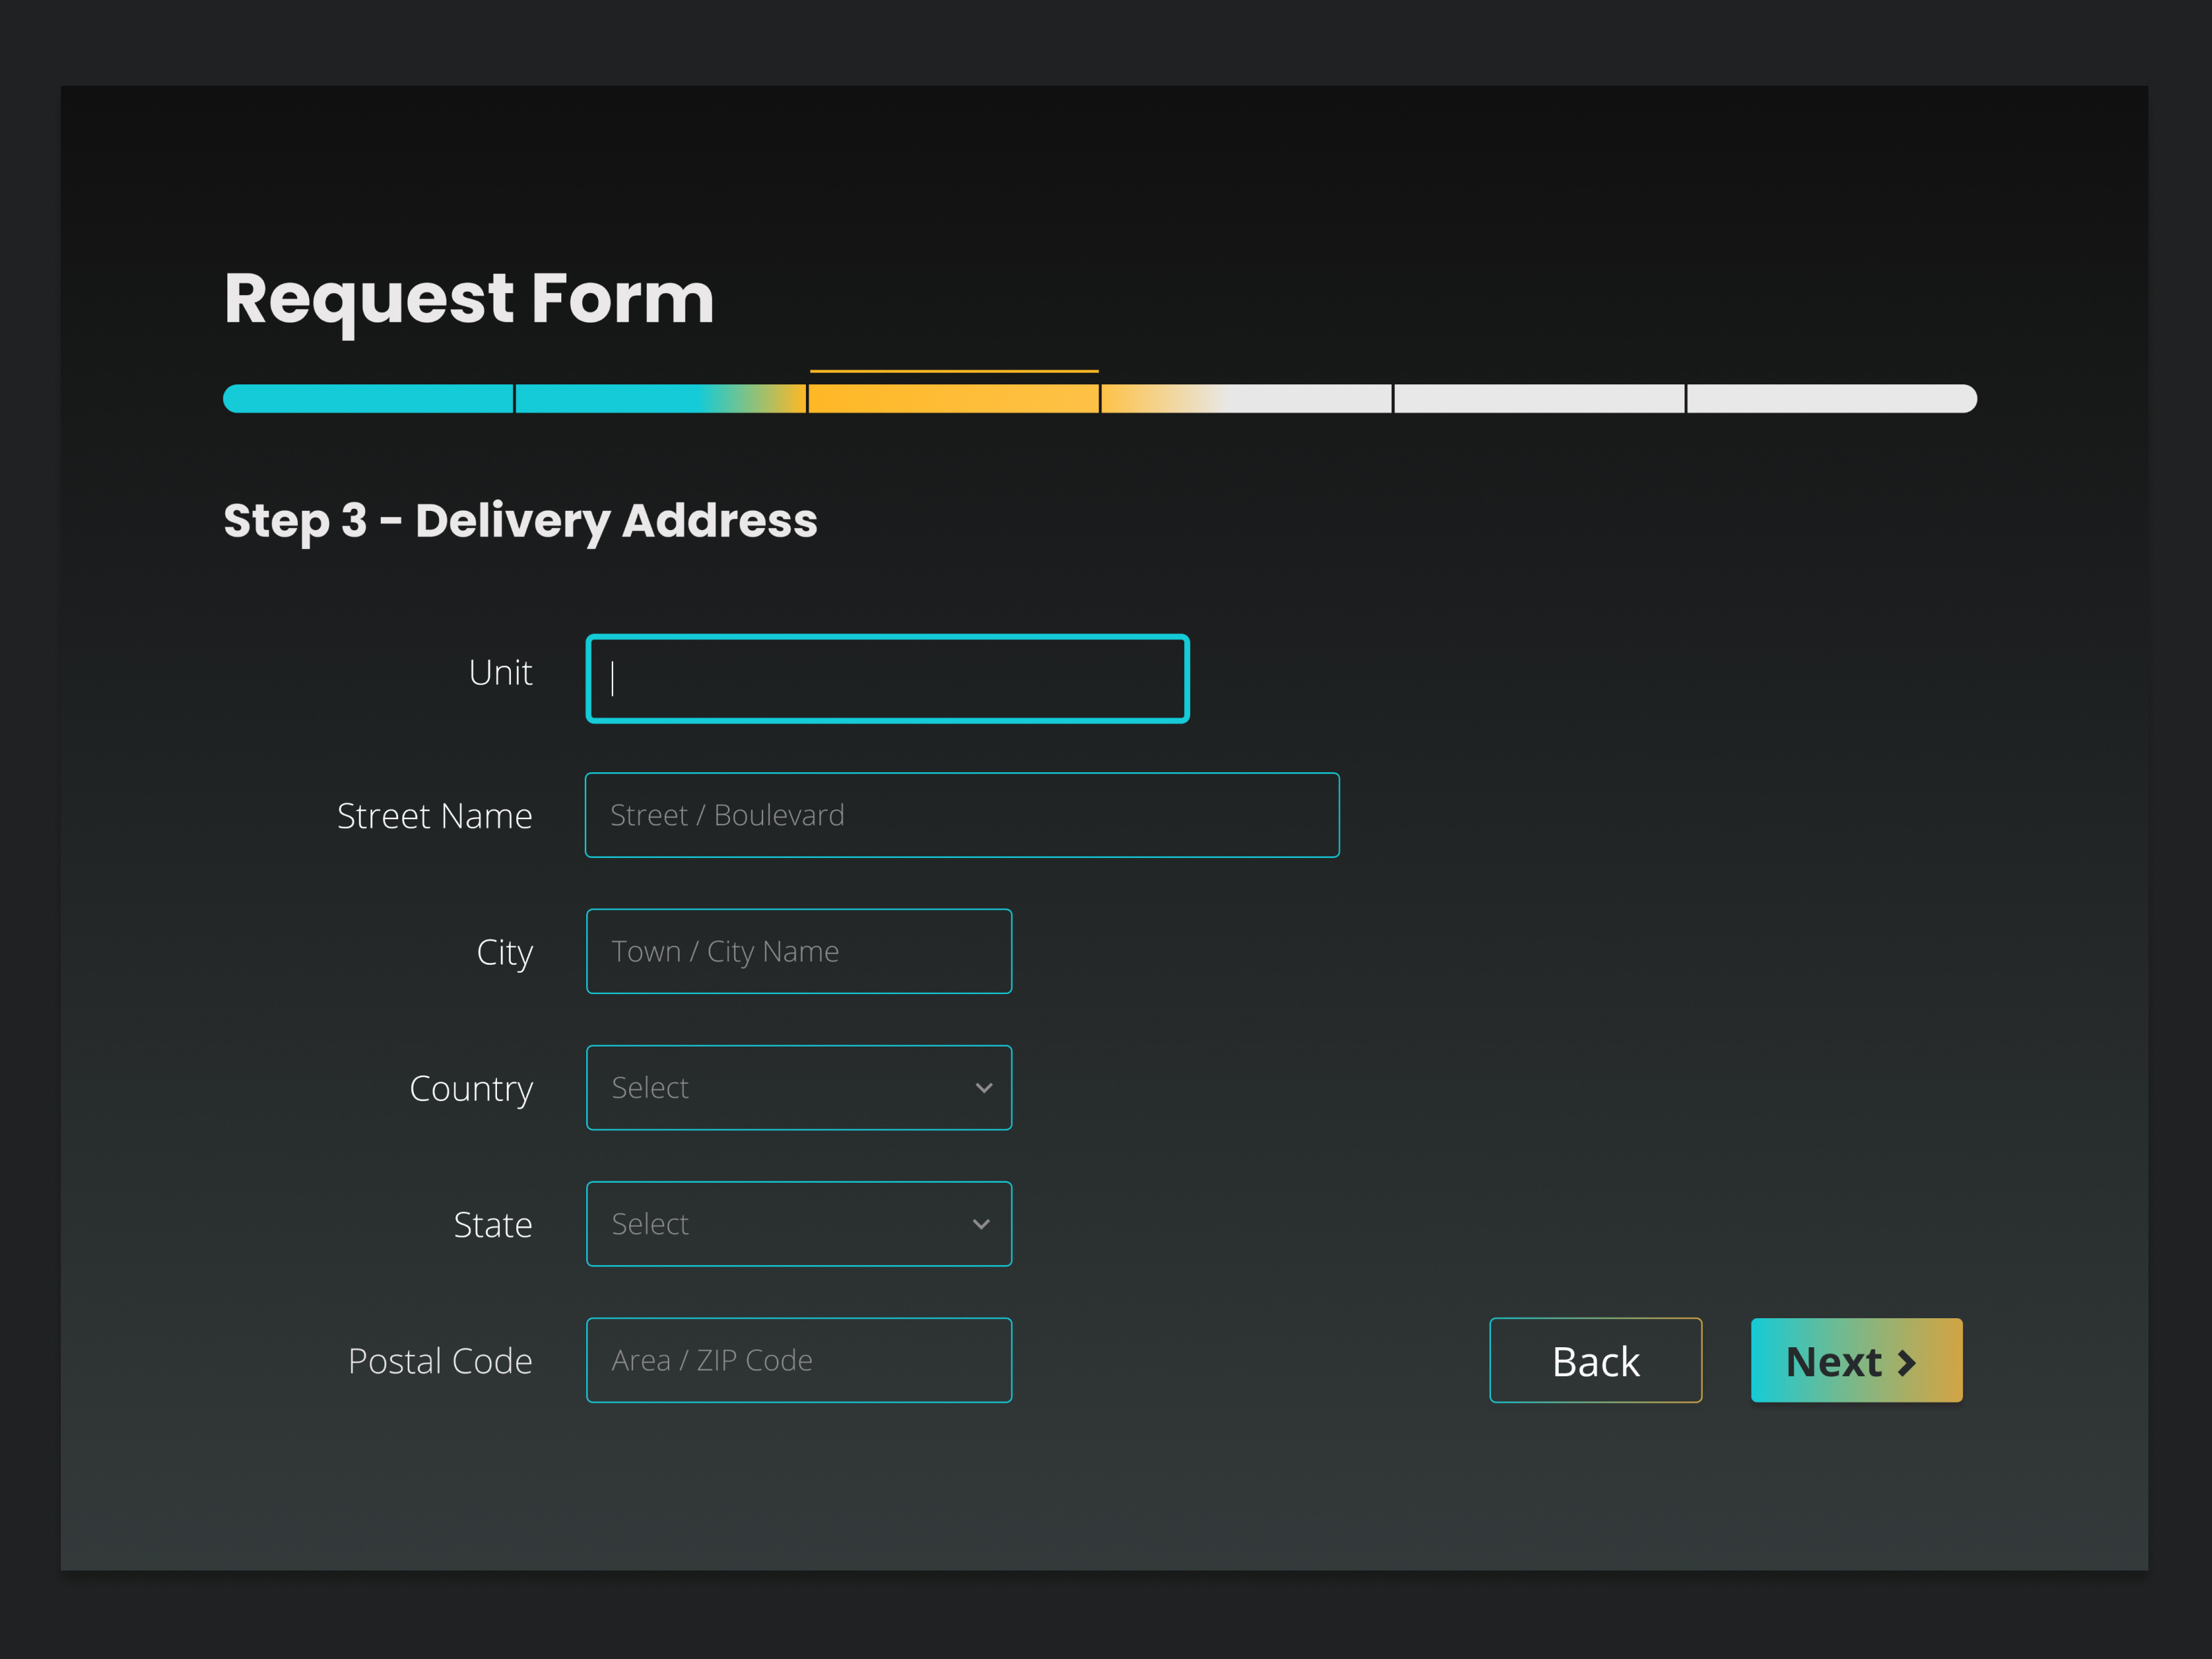Click the Postal Code label
The height and width of the screenshot is (1659, 2212).
tap(440, 1361)
